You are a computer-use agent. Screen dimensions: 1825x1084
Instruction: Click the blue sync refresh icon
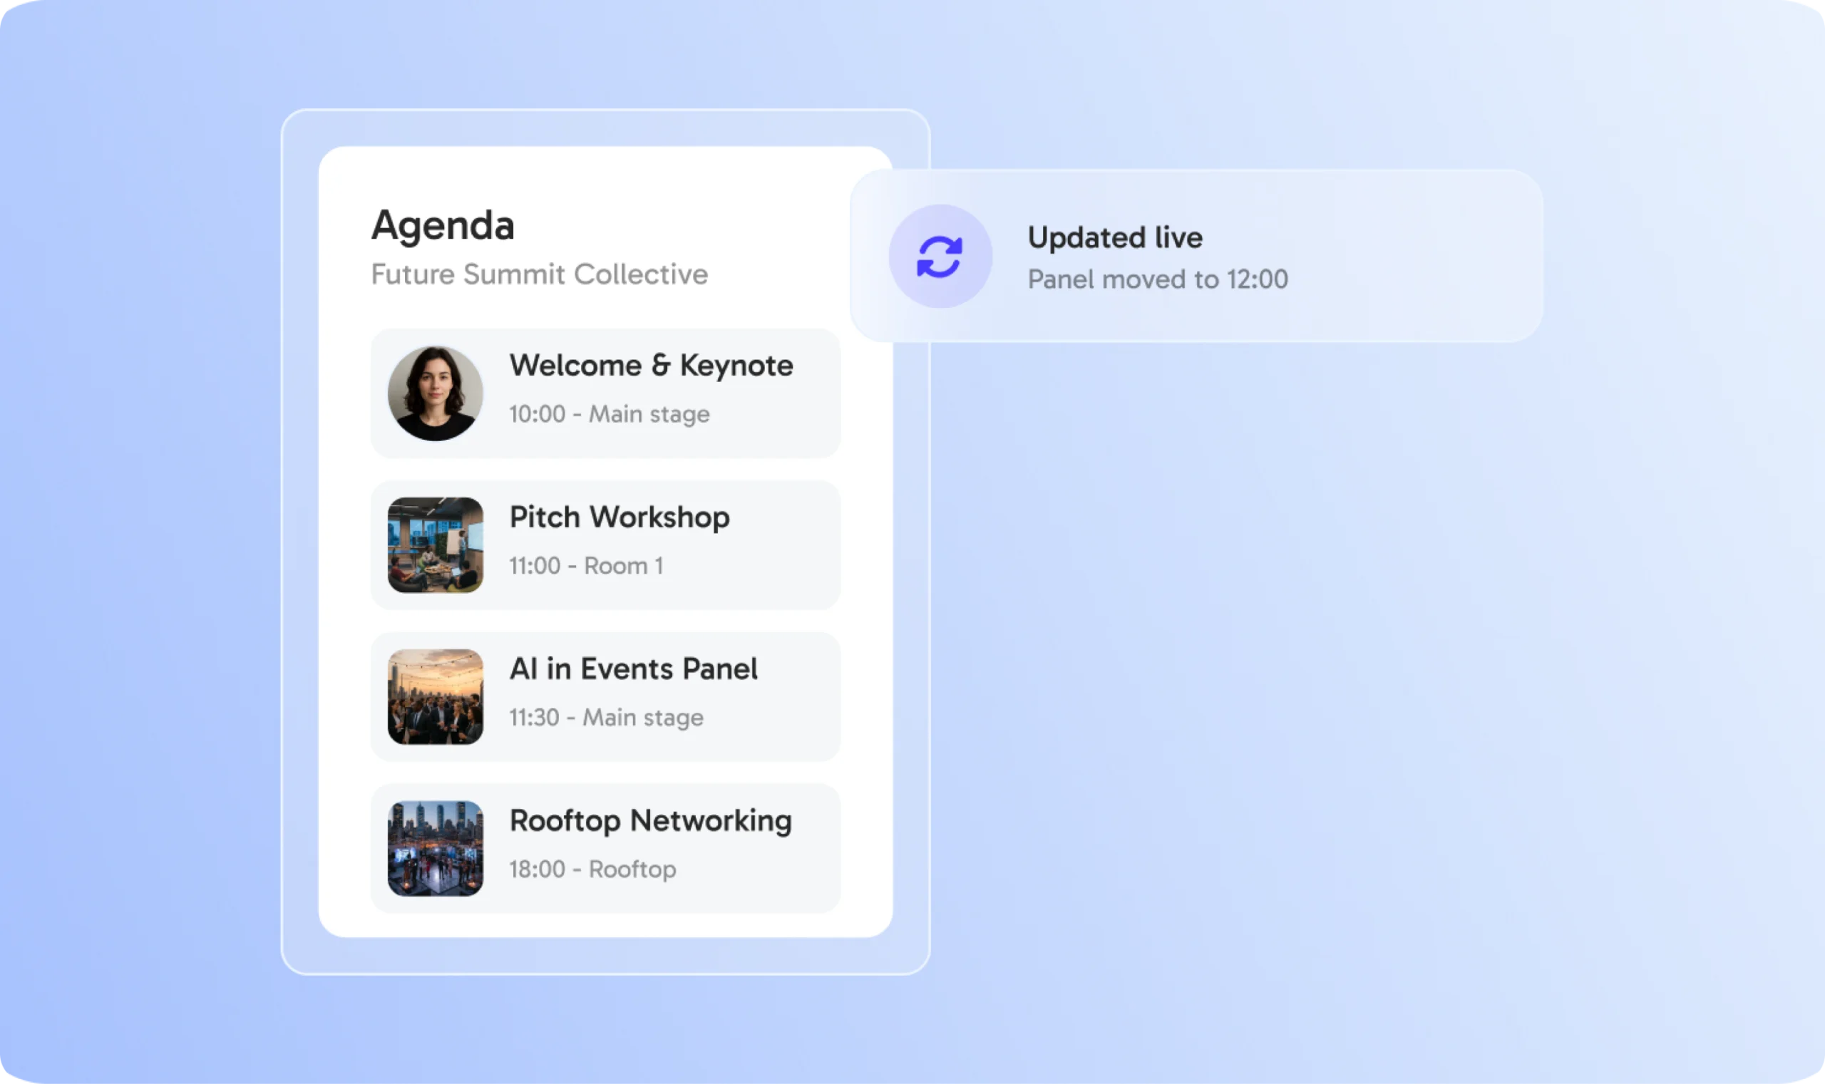coord(940,257)
